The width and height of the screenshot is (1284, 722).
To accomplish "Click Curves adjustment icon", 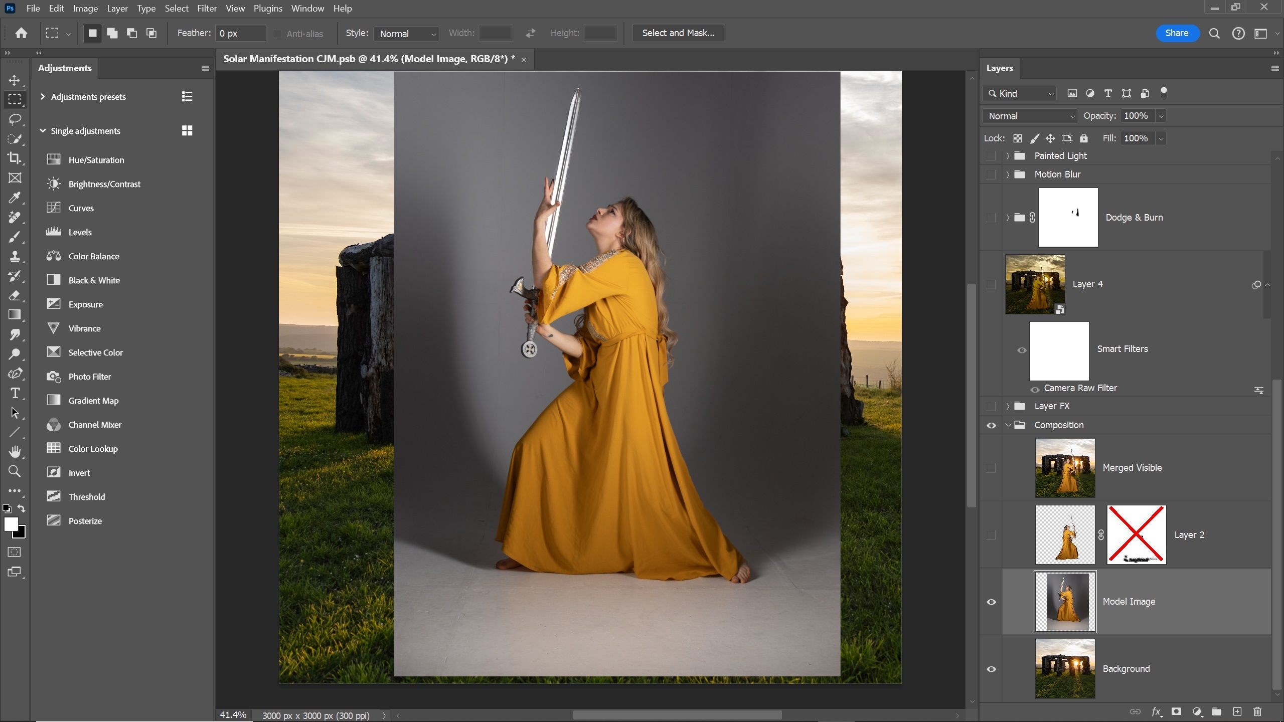I will point(54,208).
